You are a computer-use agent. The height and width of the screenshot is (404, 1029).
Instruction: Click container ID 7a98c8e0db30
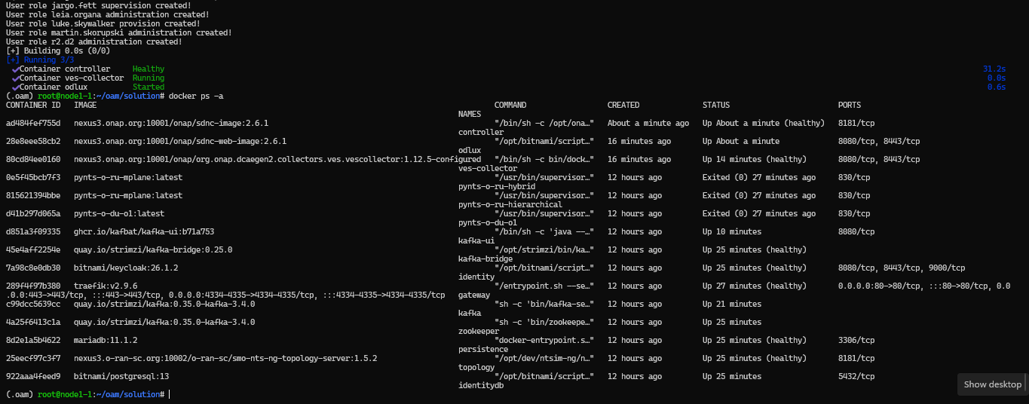click(x=33, y=268)
